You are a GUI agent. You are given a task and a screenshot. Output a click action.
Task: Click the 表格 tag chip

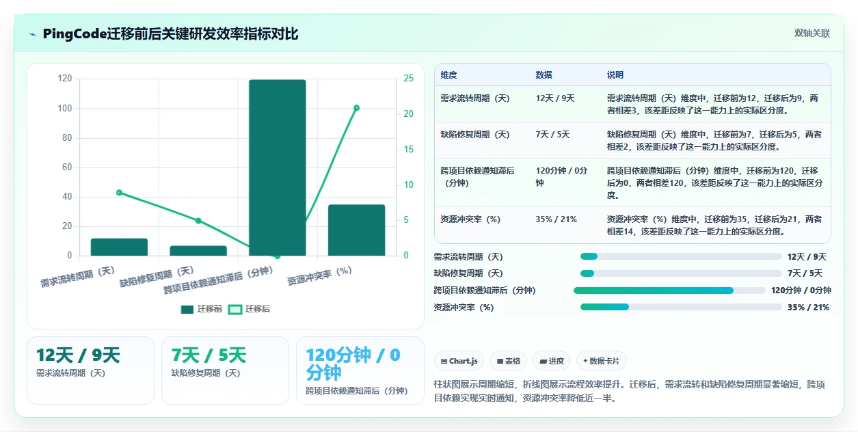pyautogui.click(x=509, y=361)
